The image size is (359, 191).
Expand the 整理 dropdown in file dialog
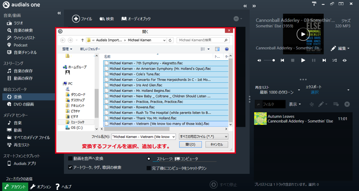67,49
